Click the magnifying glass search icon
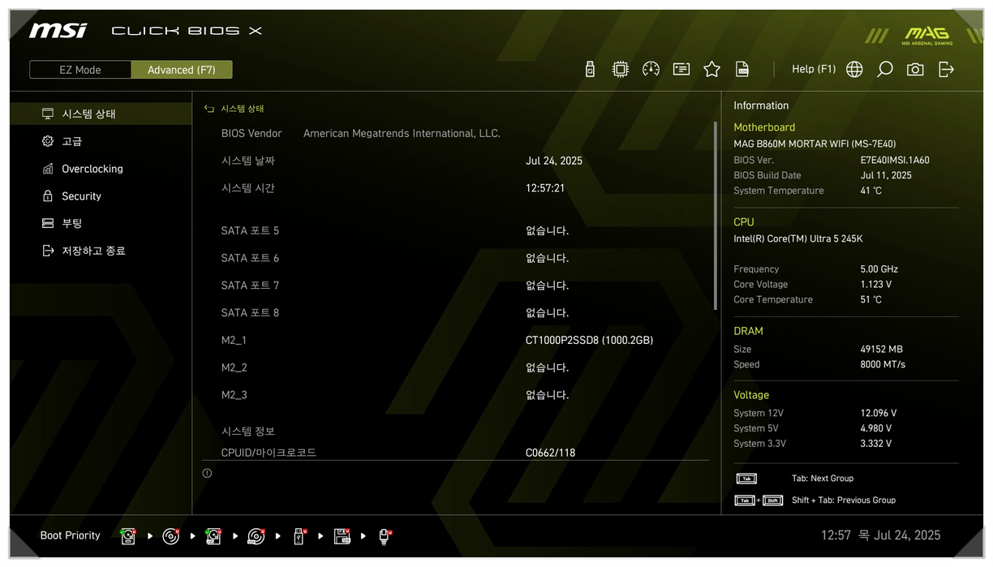Viewport: 993px width, 567px height. (884, 70)
